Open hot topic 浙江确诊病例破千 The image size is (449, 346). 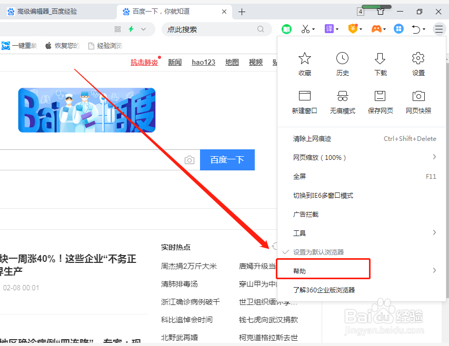191,302
